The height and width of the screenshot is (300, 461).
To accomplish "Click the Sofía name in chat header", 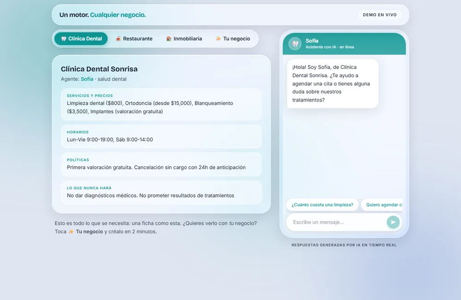I will pyautogui.click(x=312, y=41).
